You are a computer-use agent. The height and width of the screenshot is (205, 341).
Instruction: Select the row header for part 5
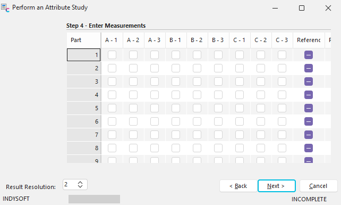[84, 108]
